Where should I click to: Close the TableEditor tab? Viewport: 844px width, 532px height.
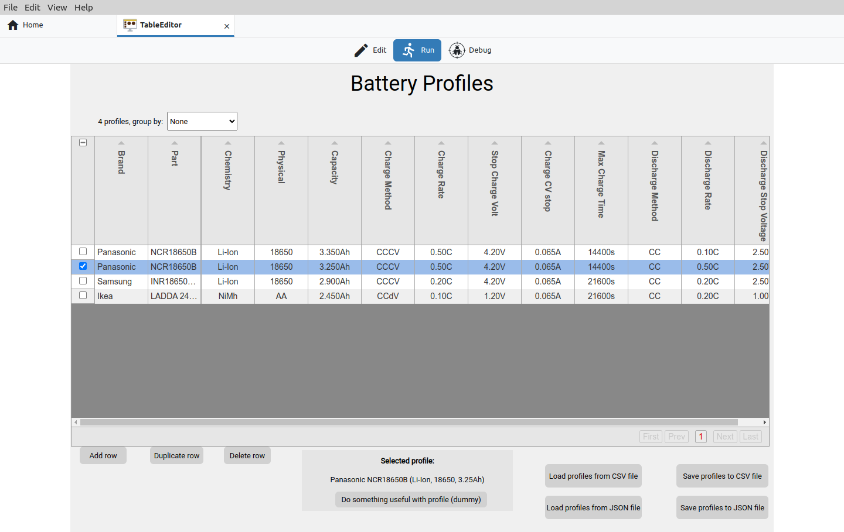tap(227, 26)
